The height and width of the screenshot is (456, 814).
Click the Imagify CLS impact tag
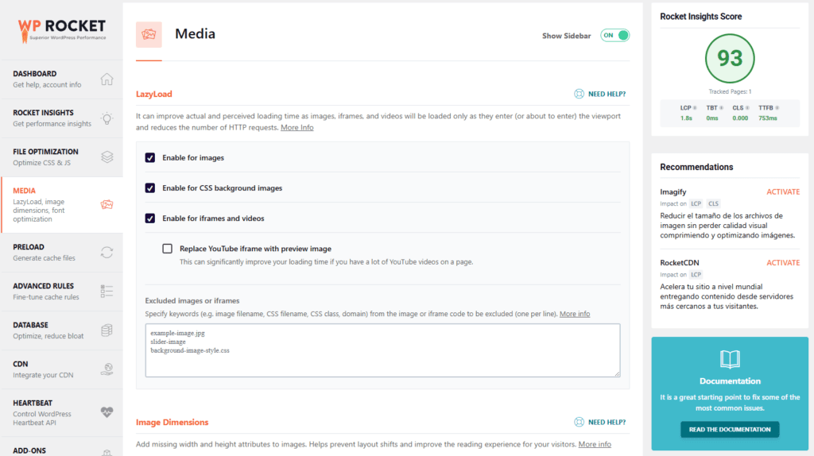[x=713, y=204]
